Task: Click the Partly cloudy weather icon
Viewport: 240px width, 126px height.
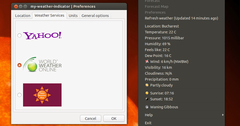Action: pyautogui.click(x=147, y=85)
